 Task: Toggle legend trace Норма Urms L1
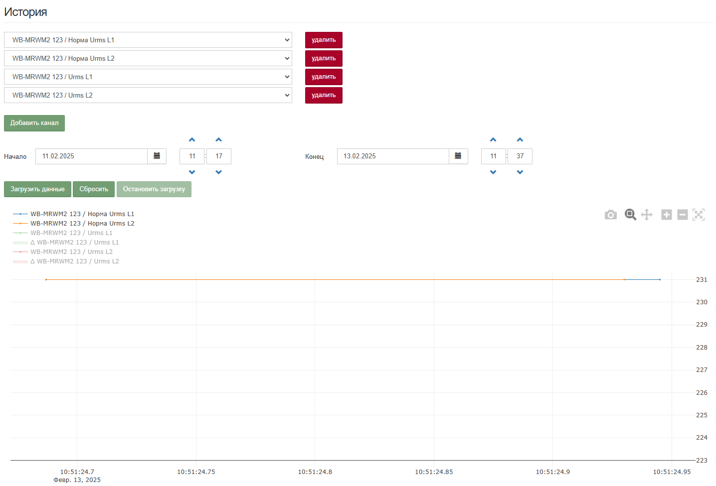click(x=74, y=214)
